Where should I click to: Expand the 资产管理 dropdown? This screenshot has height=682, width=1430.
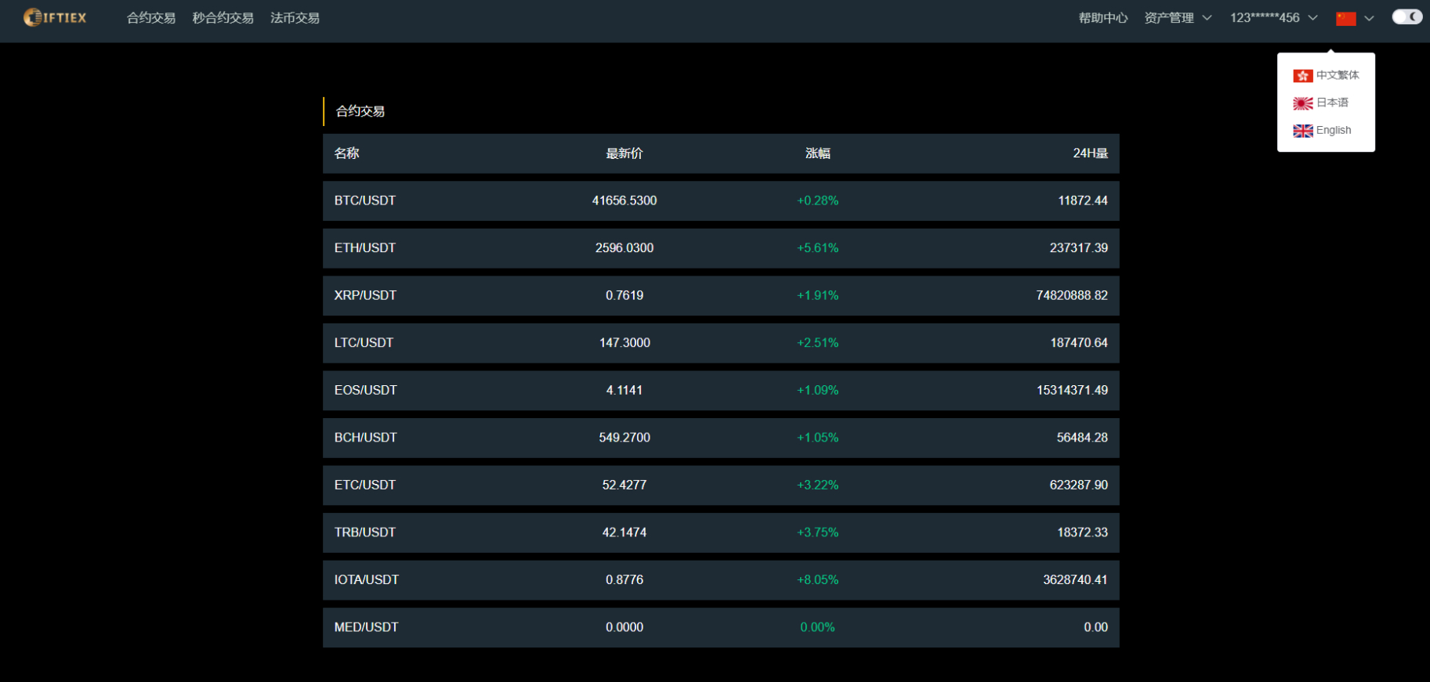(x=1207, y=18)
